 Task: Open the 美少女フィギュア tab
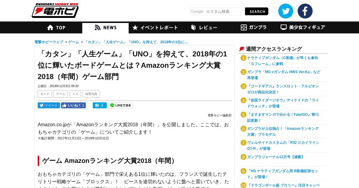(303, 27)
